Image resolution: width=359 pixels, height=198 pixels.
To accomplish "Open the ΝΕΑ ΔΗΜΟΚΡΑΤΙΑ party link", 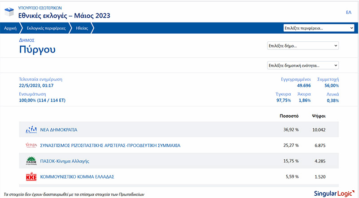I will 59,130.
